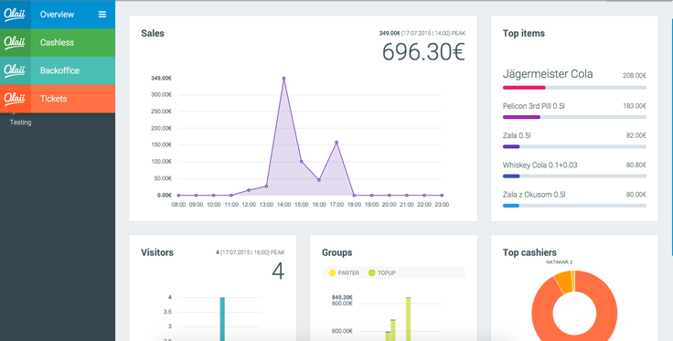Click the Jägermeister Cola progress bar
Viewport: 673px width, 341px height.
(574, 88)
